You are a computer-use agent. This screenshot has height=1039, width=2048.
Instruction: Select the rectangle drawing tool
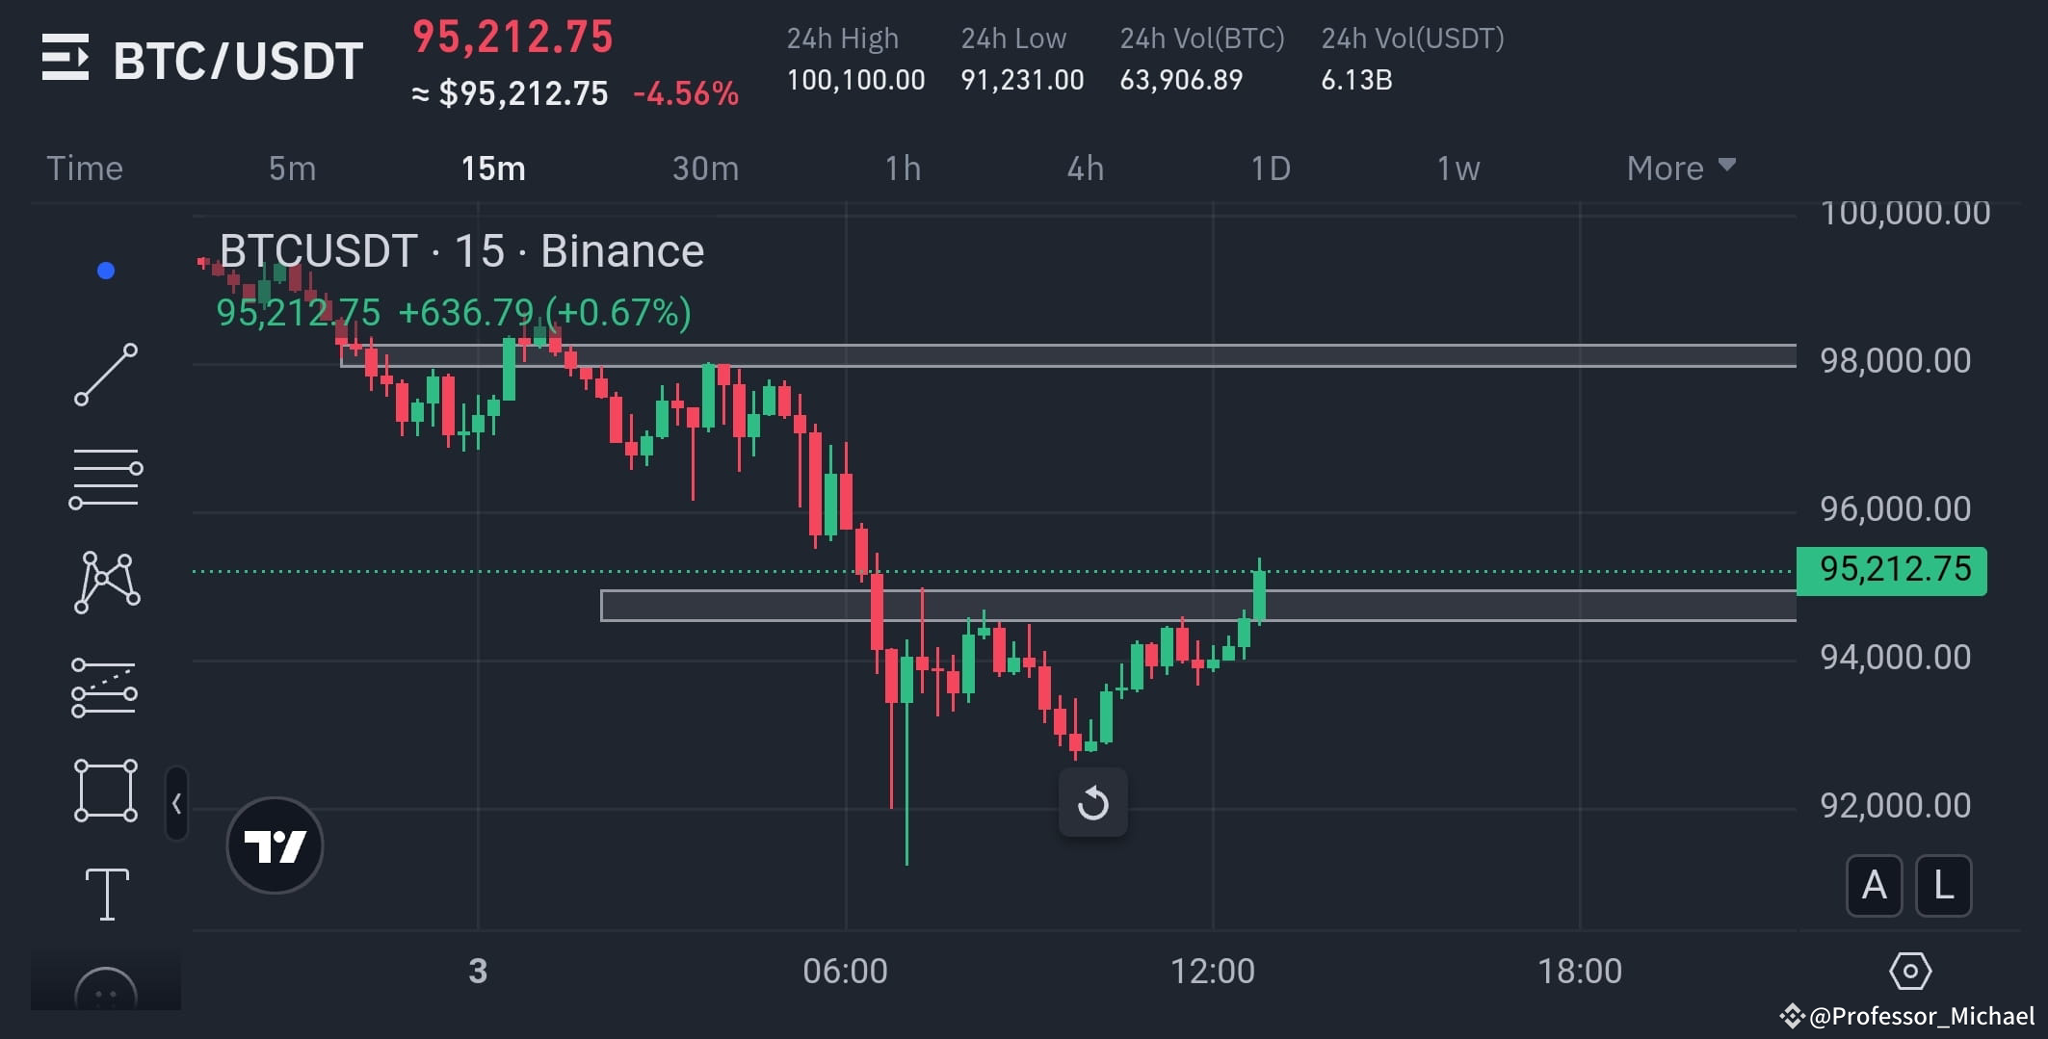(106, 790)
